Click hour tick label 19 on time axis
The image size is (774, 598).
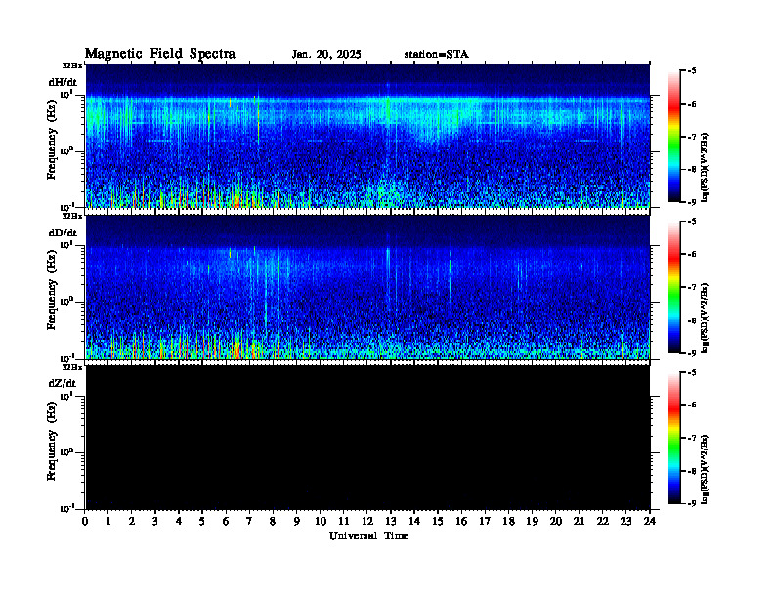pos(532,521)
